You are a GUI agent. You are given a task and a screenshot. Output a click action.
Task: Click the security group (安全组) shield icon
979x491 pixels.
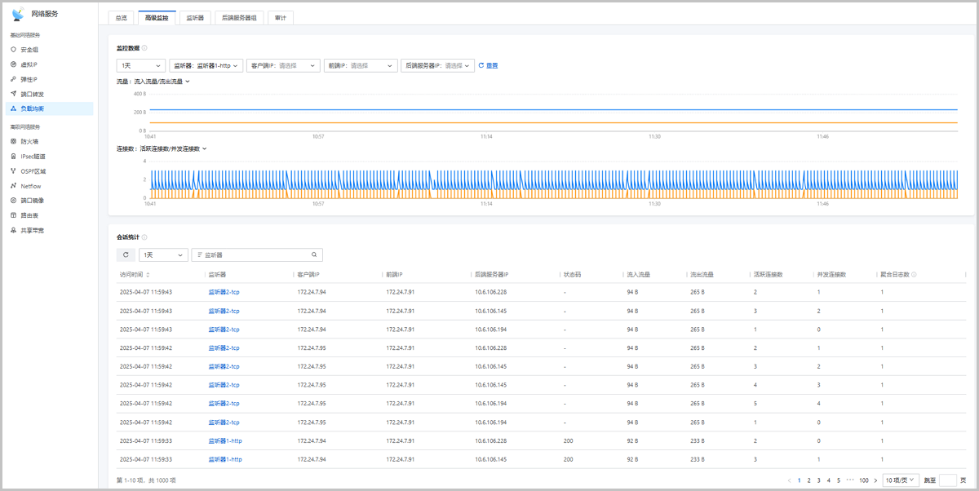point(13,50)
